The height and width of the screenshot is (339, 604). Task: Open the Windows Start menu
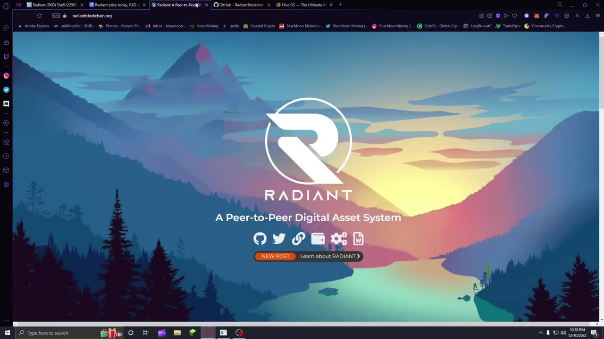point(7,333)
